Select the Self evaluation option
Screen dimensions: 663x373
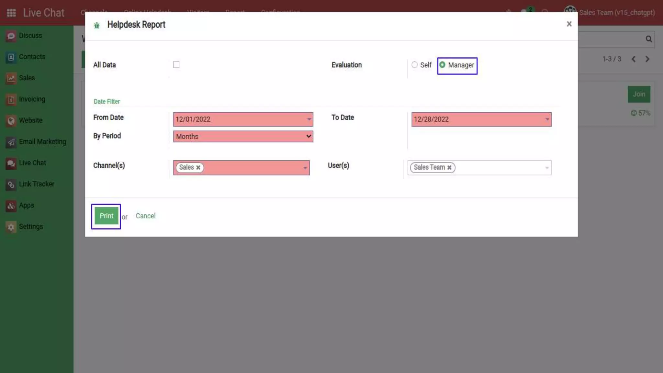414,65
